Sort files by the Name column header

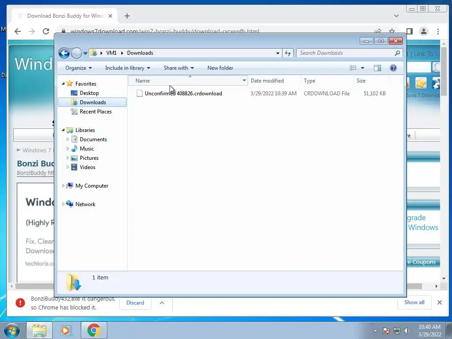tap(185, 81)
